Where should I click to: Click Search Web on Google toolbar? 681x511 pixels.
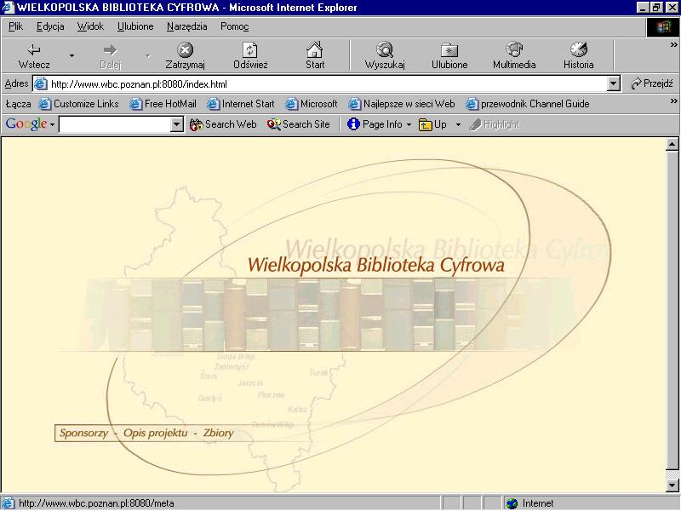tap(223, 124)
